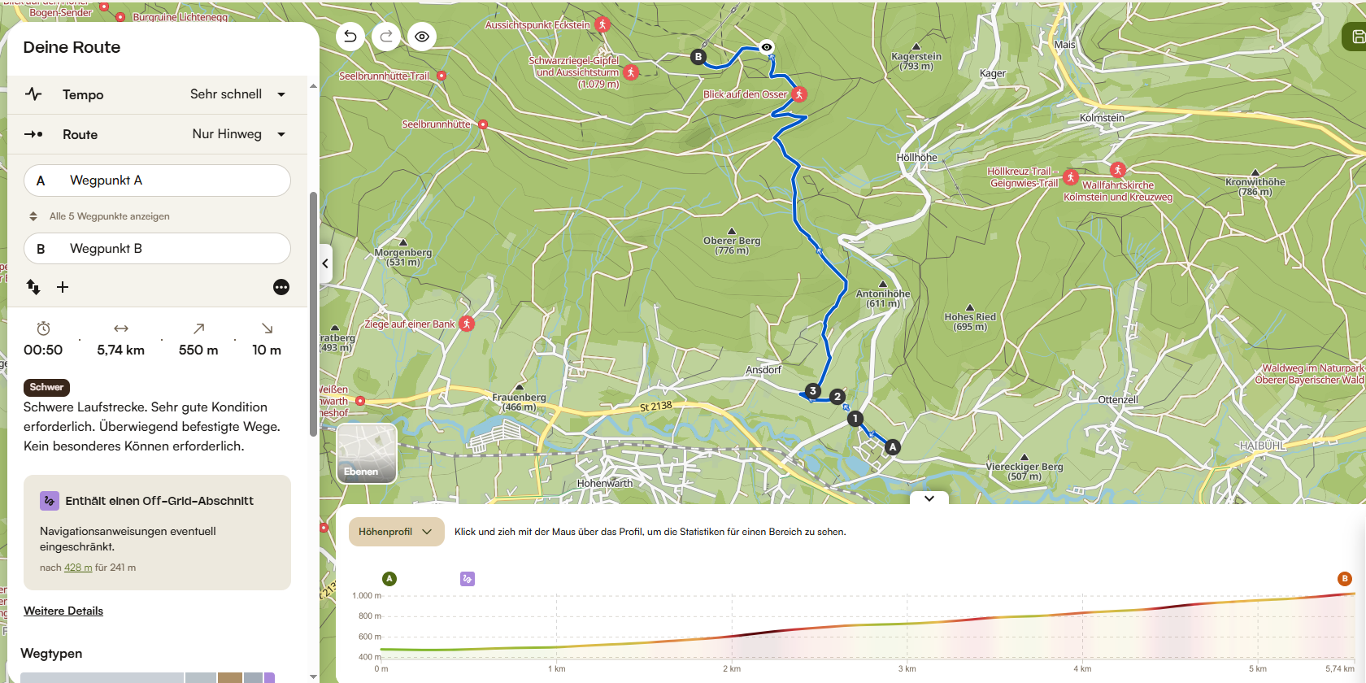The width and height of the screenshot is (1366, 683).
Task: Click the 428 m off-grid link
Action: (x=78, y=568)
